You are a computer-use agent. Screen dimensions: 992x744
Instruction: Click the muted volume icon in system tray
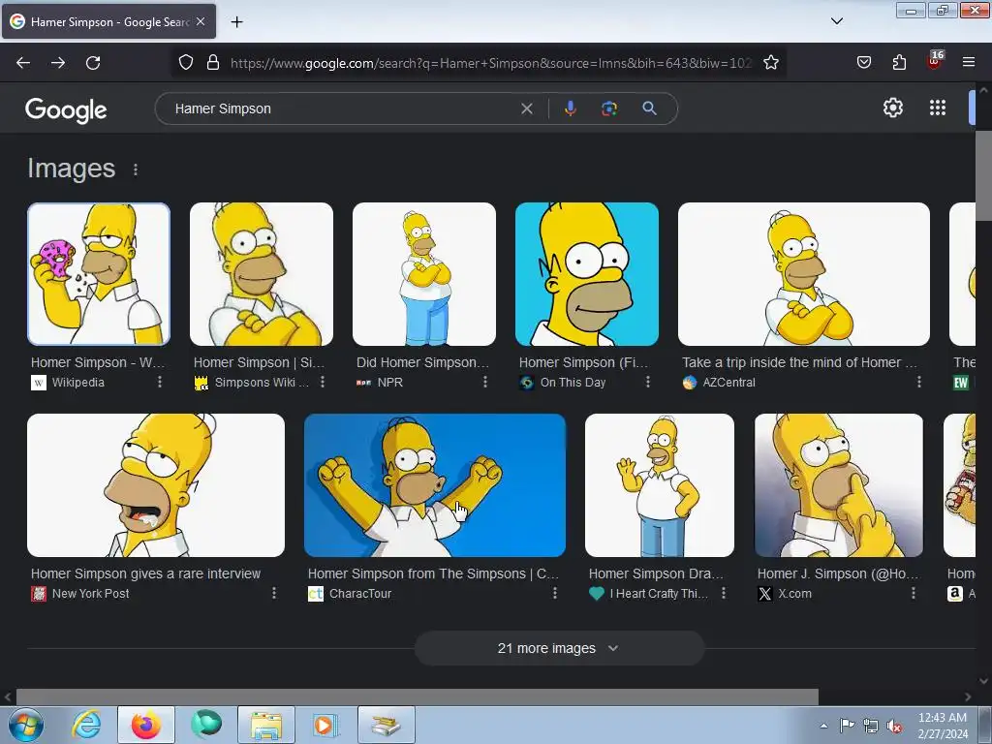894,726
